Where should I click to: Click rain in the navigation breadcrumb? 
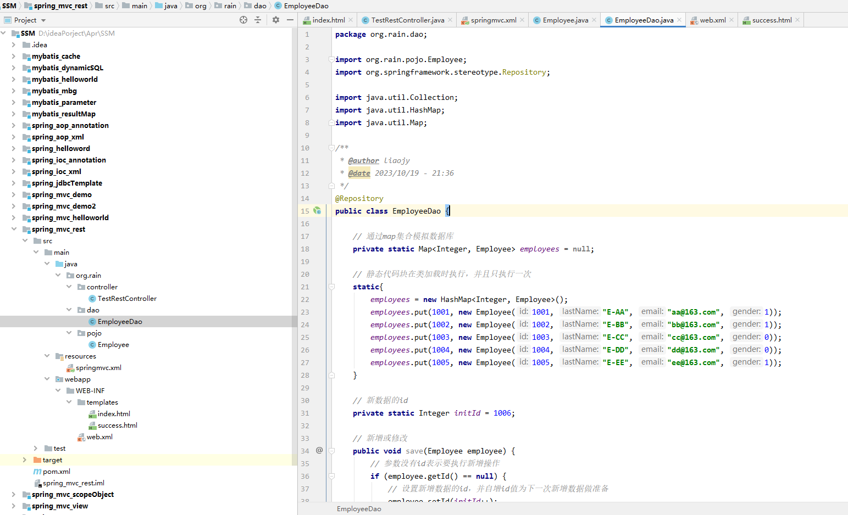[230, 5]
